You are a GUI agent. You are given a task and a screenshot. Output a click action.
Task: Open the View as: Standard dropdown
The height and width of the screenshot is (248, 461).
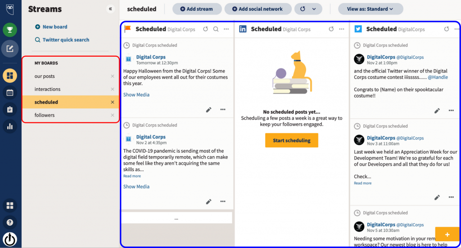pos(371,9)
